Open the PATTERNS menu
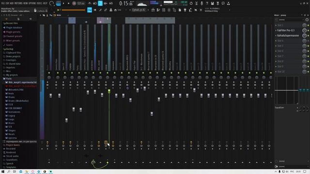Image resolution: width=310 pixels, height=174 pixels. (18, 3)
